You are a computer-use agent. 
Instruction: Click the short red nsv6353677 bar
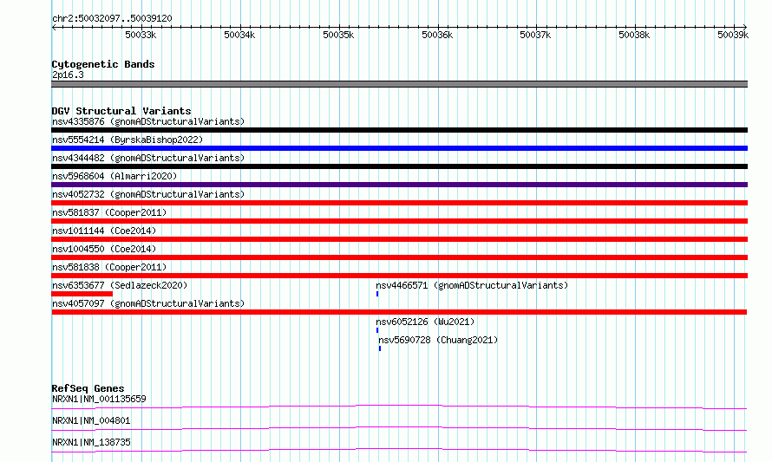82,294
